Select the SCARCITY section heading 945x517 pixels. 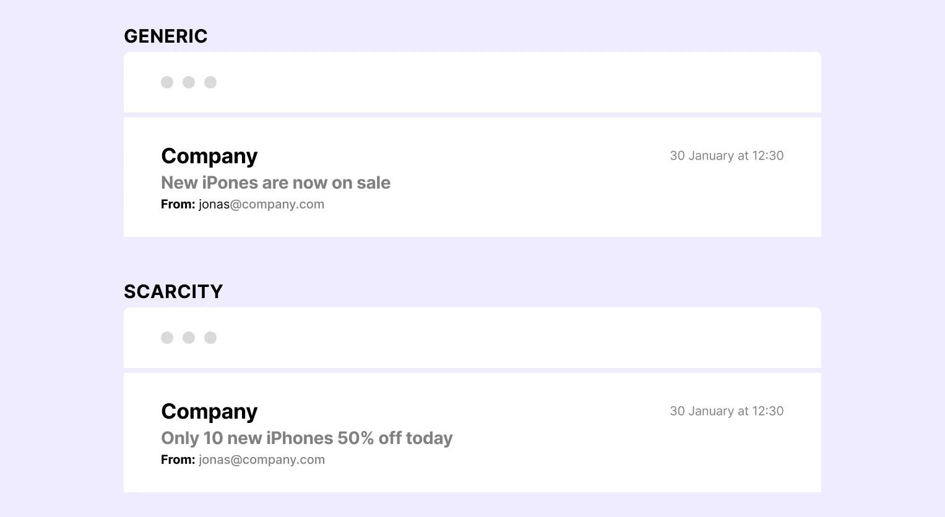click(173, 292)
